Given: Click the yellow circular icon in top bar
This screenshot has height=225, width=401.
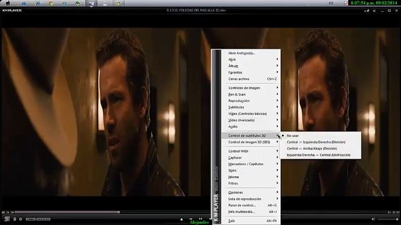Looking at the screenshot, I should tap(51, 3).
